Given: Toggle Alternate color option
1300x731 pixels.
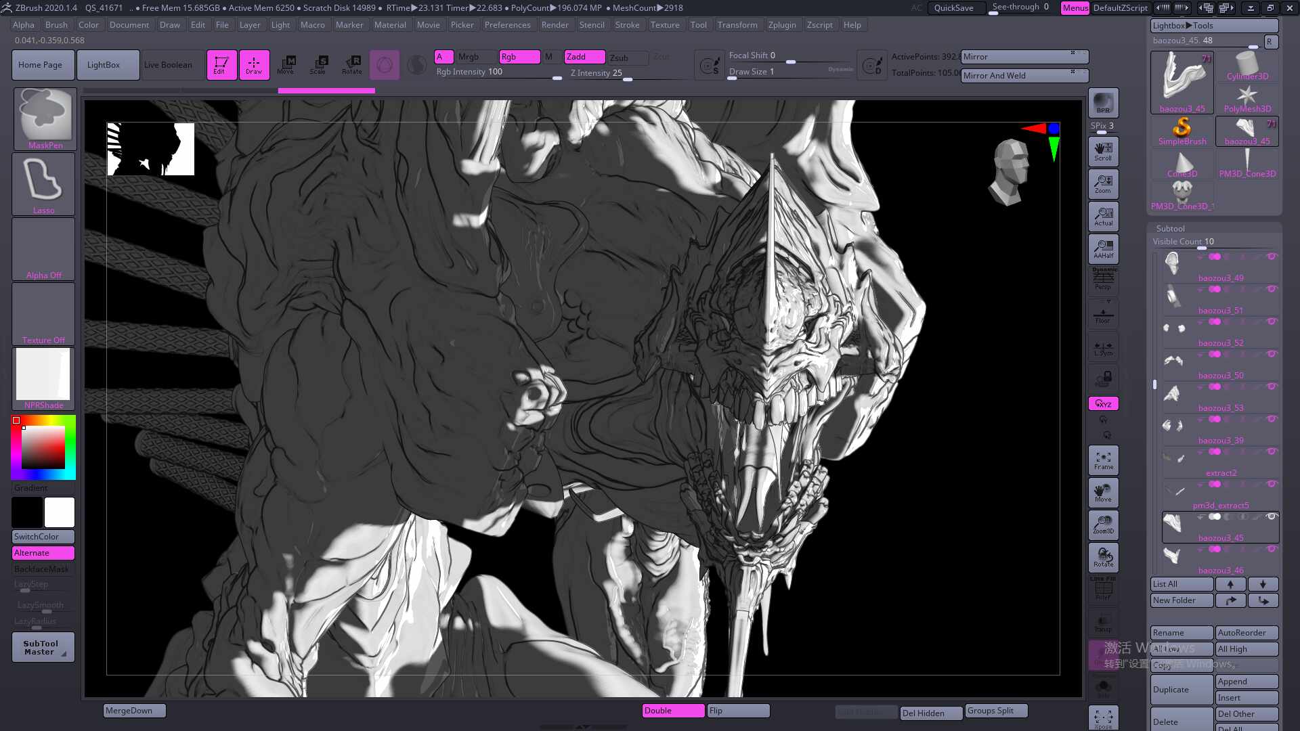Looking at the screenshot, I should pyautogui.click(x=43, y=553).
